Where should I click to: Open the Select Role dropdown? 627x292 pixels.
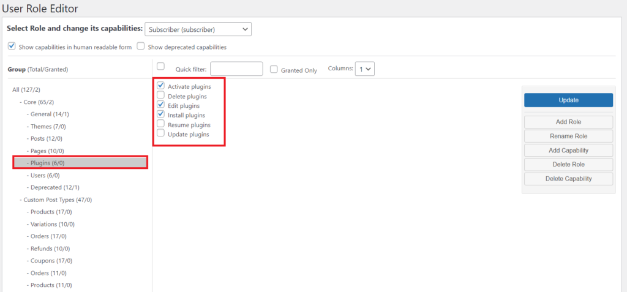pyautogui.click(x=198, y=29)
